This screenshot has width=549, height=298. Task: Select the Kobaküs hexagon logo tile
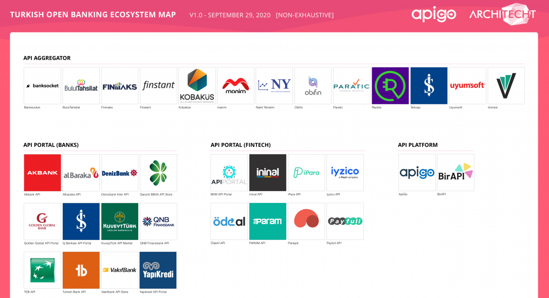(197, 86)
